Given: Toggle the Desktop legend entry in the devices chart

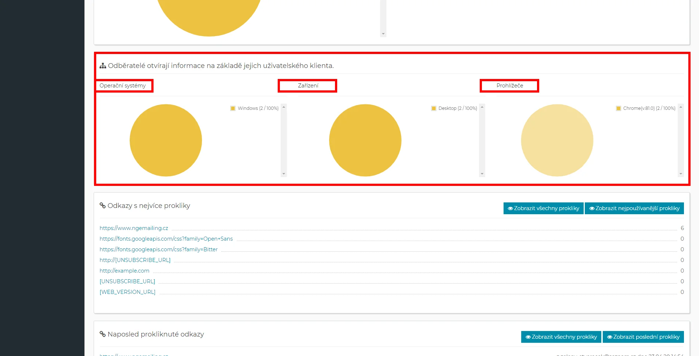Looking at the screenshot, I should pos(454,108).
